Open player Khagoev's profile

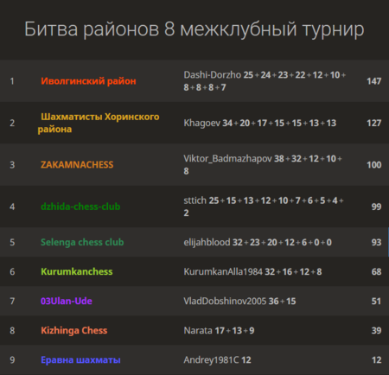click(x=202, y=123)
